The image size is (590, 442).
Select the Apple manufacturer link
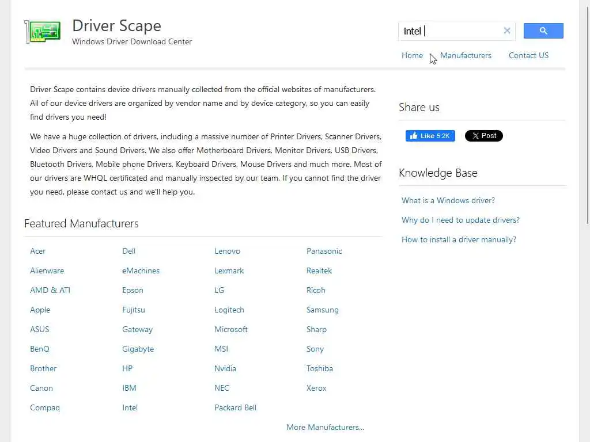(40, 310)
